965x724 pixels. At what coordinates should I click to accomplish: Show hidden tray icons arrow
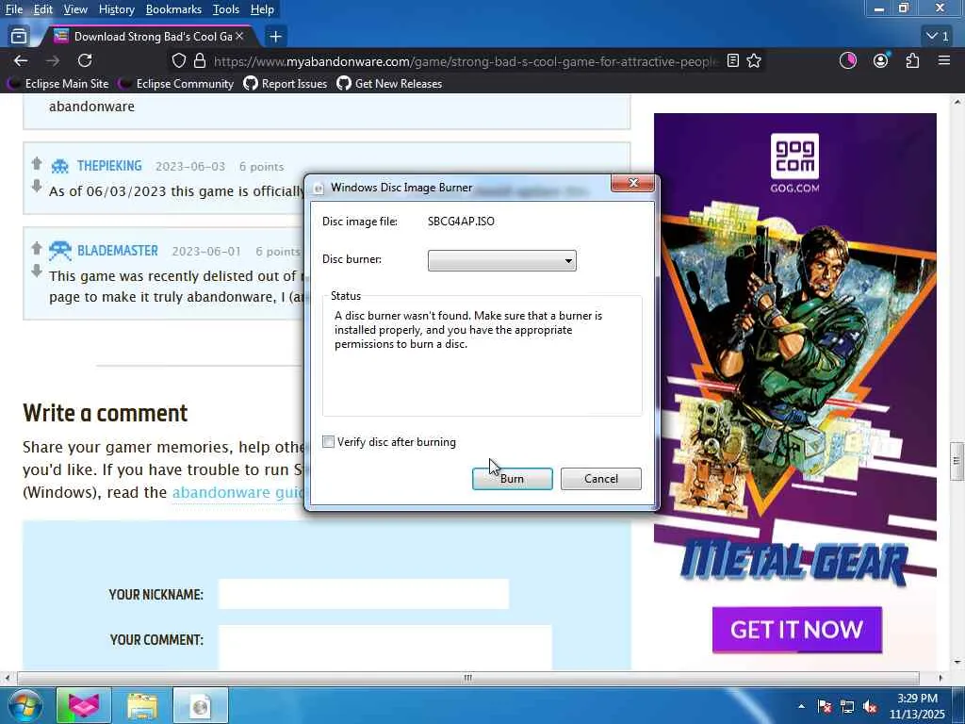[x=801, y=706]
